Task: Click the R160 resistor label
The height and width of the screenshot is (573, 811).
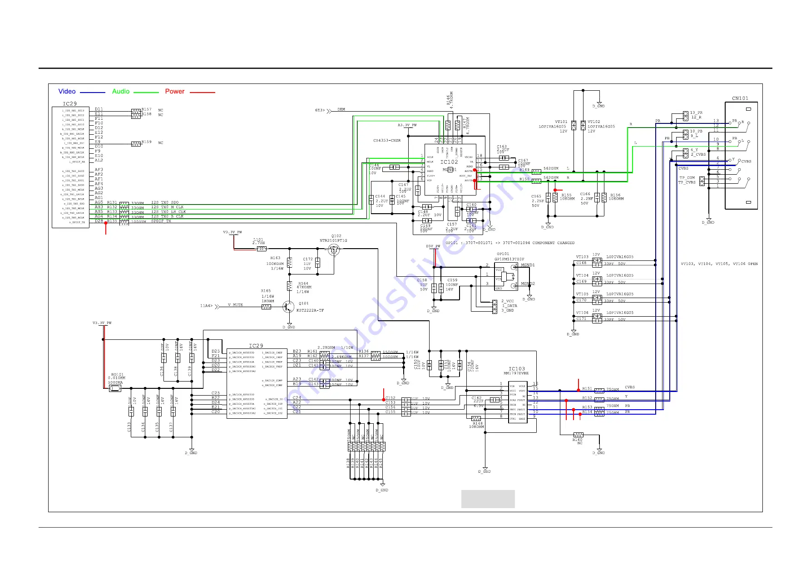Action: point(577,440)
